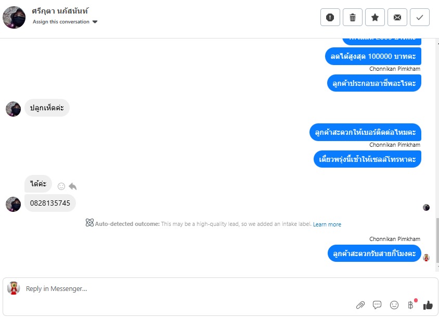The height and width of the screenshot is (317, 439).
Task: Click the conversation scrollbar thumb
Action: pyautogui.click(x=437, y=240)
